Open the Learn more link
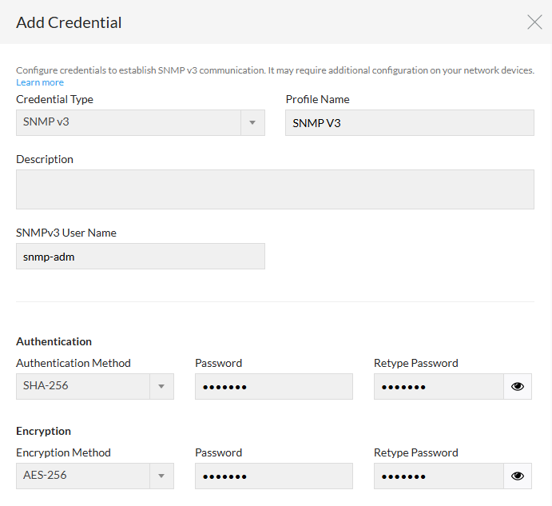Viewport: 552px width, 506px height. pyautogui.click(x=40, y=82)
